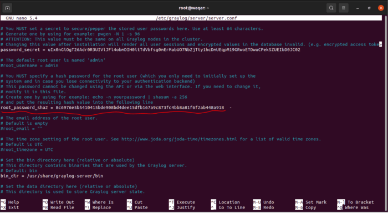
Task: Open a new terminal tab icon
Action: tap(7, 8)
